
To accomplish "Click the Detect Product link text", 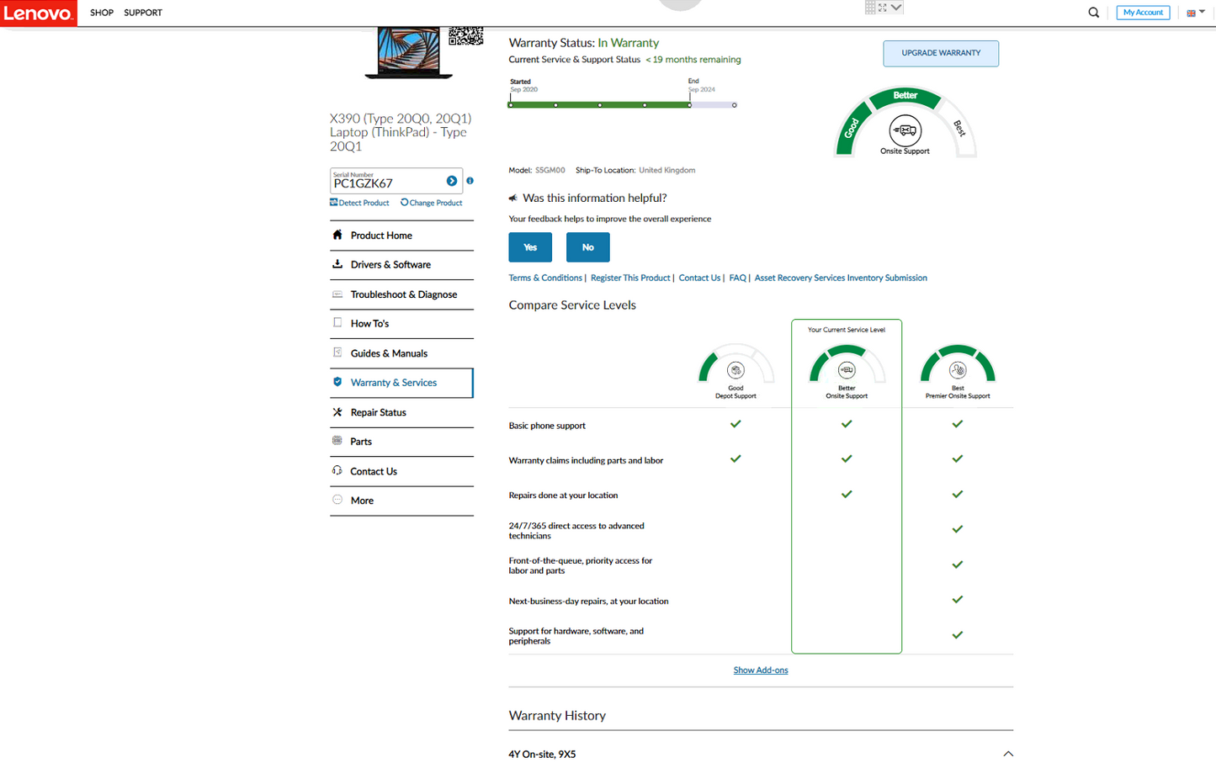I will [x=364, y=203].
